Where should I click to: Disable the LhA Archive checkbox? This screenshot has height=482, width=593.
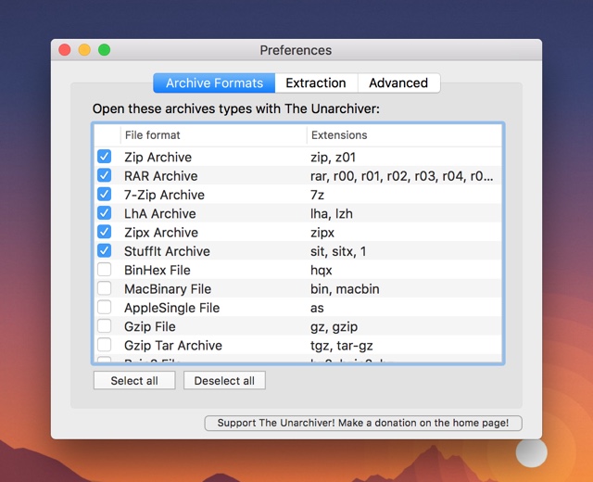click(x=104, y=213)
